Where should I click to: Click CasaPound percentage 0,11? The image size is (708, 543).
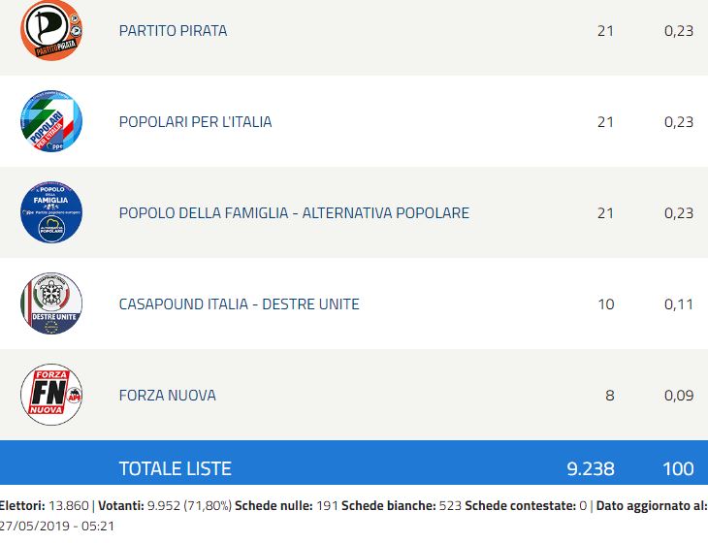click(x=679, y=304)
